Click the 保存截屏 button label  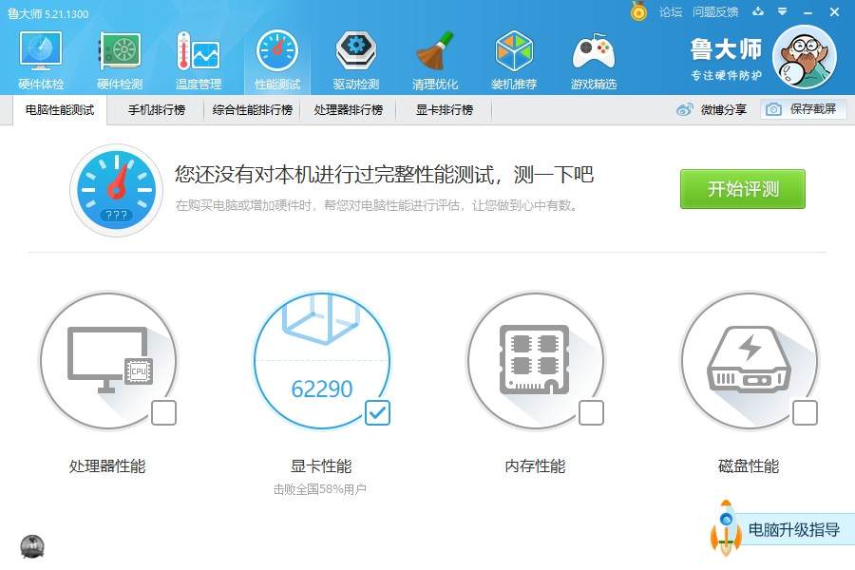click(x=813, y=109)
